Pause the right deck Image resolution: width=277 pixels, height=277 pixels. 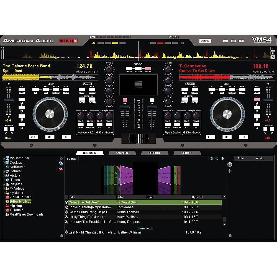pos(243,137)
